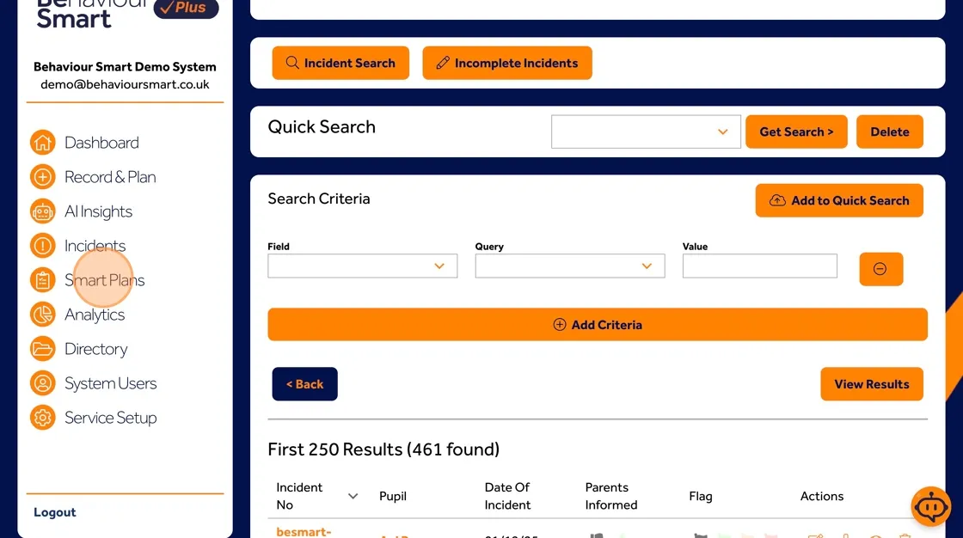Click the Incidents alert icon

pos(42,246)
